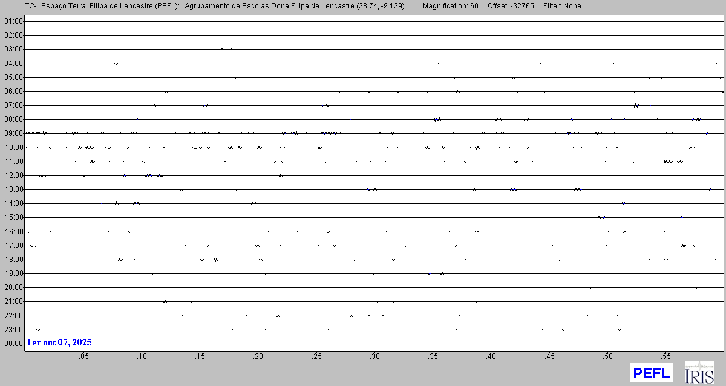Click the 14:00 hour row label
The image size is (726, 386).
point(13,203)
